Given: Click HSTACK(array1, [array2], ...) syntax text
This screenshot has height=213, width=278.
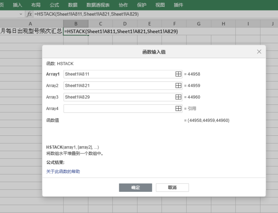Looking at the screenshot, I should click(72, 147).
